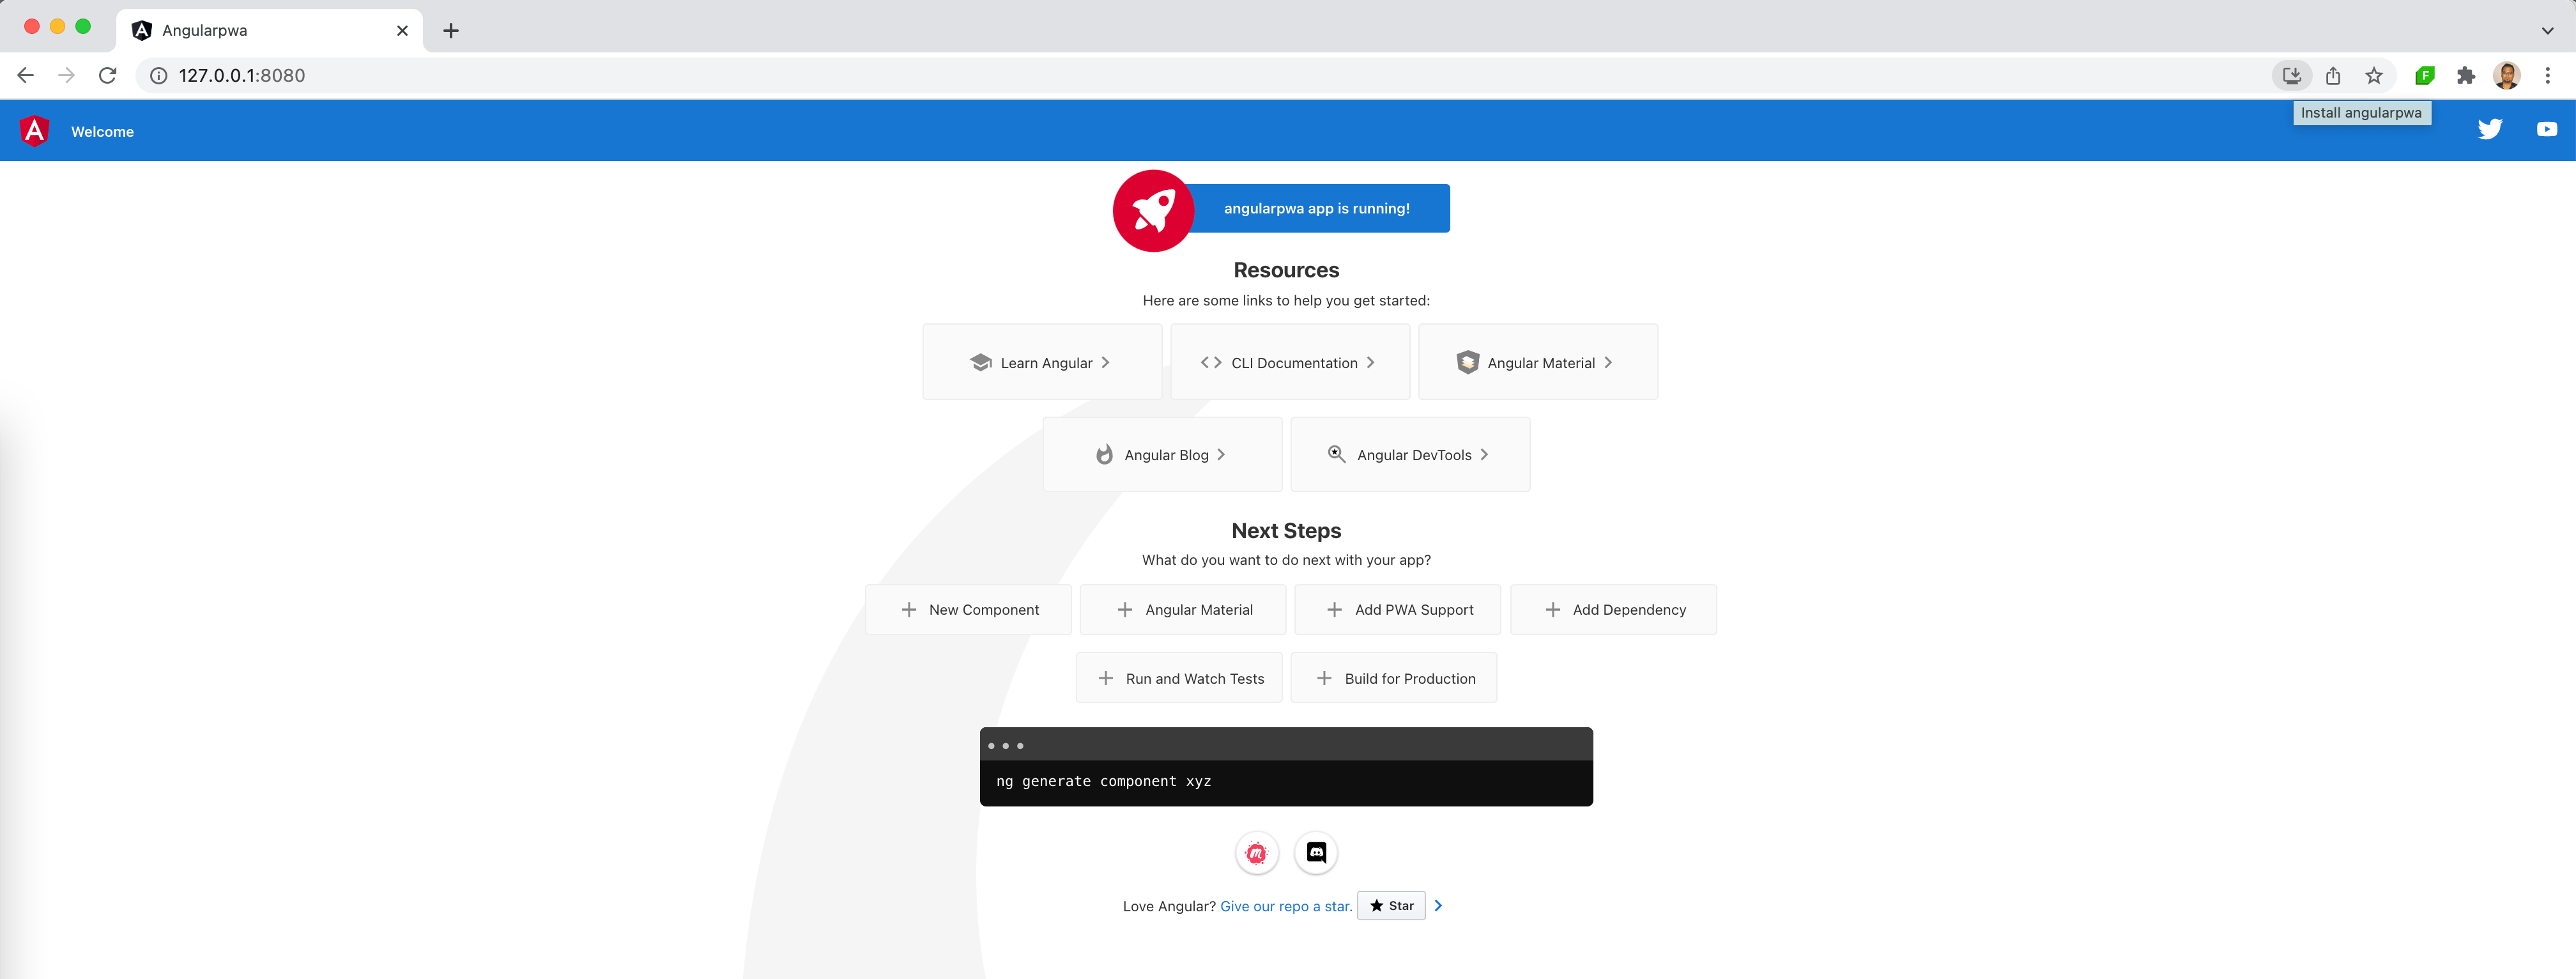
Task: Select Angular Material under Next Steps
Action: click(x=1183, y=609)
